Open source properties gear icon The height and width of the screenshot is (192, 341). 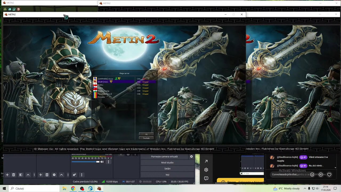[x=54, y=175]
